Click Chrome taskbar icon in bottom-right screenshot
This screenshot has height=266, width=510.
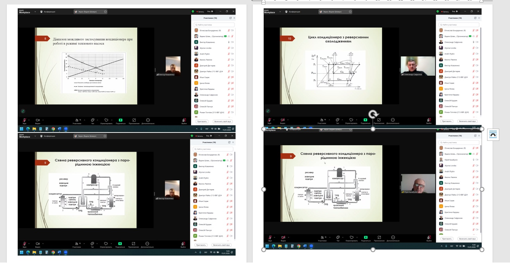(298, 246)
